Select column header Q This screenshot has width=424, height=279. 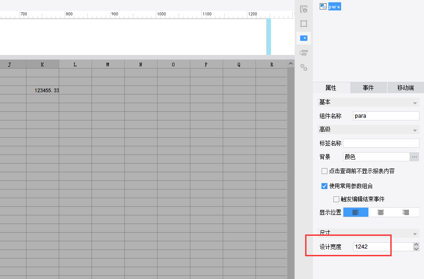[x=239, y=65]
